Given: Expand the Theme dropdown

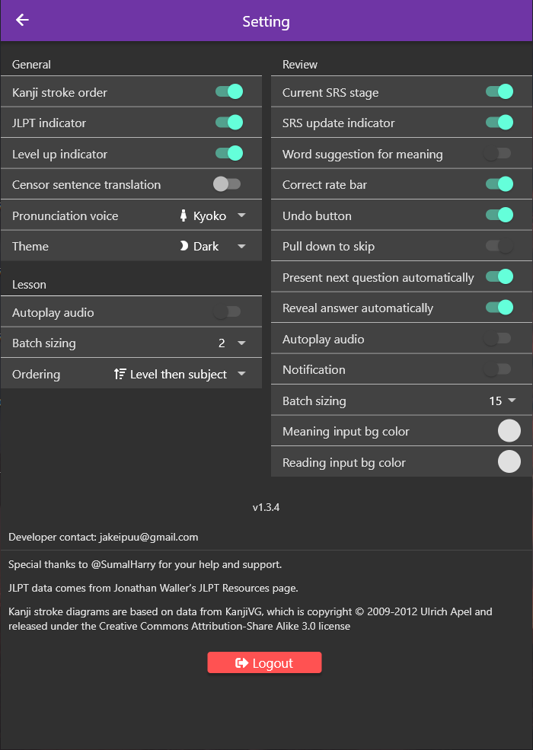Looking at the screenshot, I should (241, 246).
